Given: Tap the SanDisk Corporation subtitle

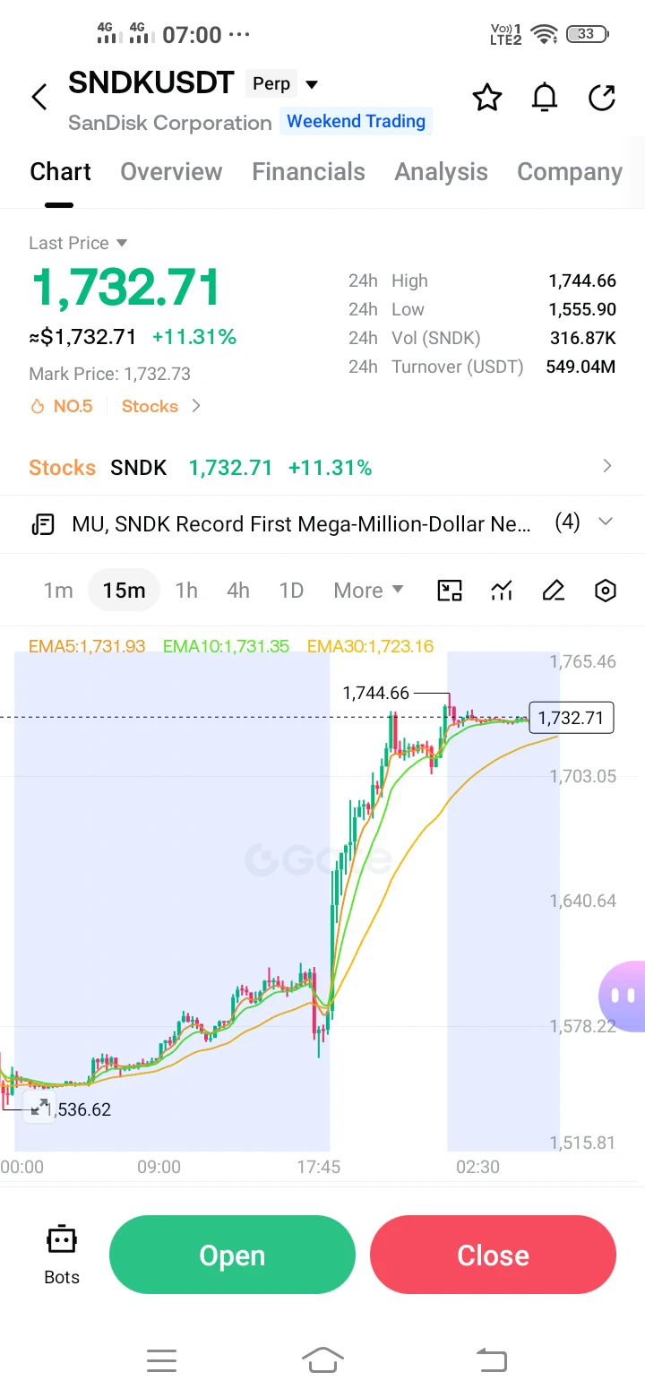Looking at the screenshot, I should 169,123.
